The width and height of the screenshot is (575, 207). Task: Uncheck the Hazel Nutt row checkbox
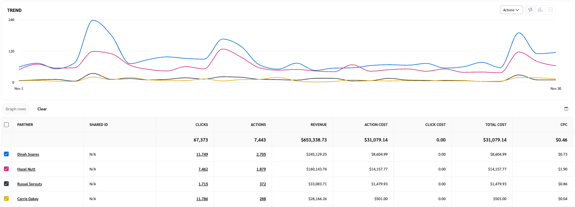click(x=6, y=169)
